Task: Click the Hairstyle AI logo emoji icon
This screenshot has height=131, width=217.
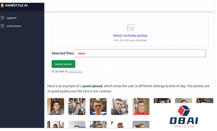Action: pyautogui.click(x=2, y=5)
